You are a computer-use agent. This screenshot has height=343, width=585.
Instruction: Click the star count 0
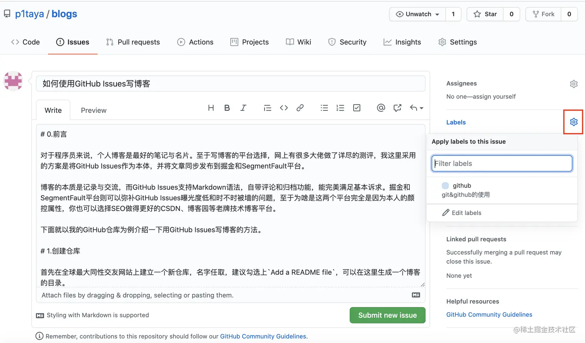click(511, 14)
